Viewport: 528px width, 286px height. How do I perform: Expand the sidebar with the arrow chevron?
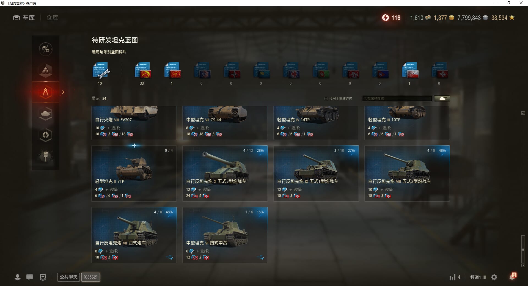(63, 92)
